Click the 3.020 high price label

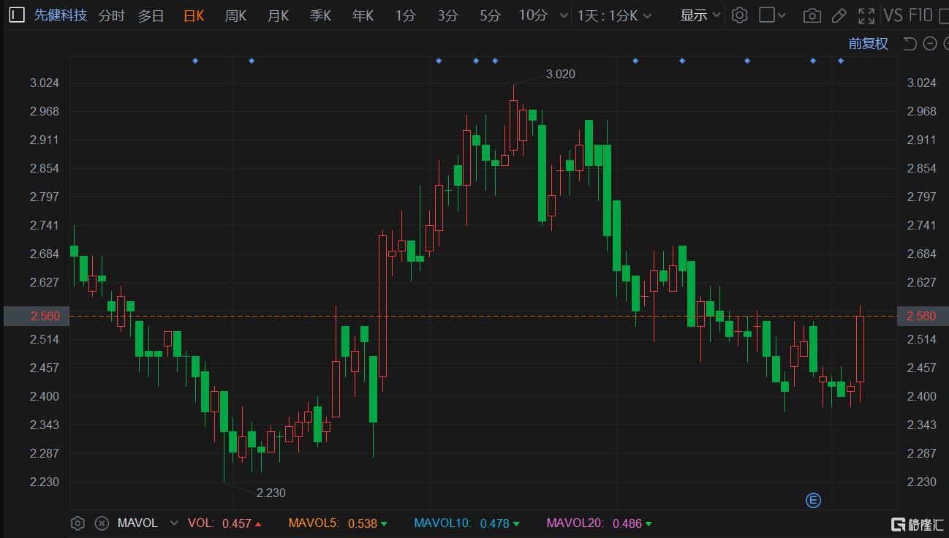(x=561, y=74)
